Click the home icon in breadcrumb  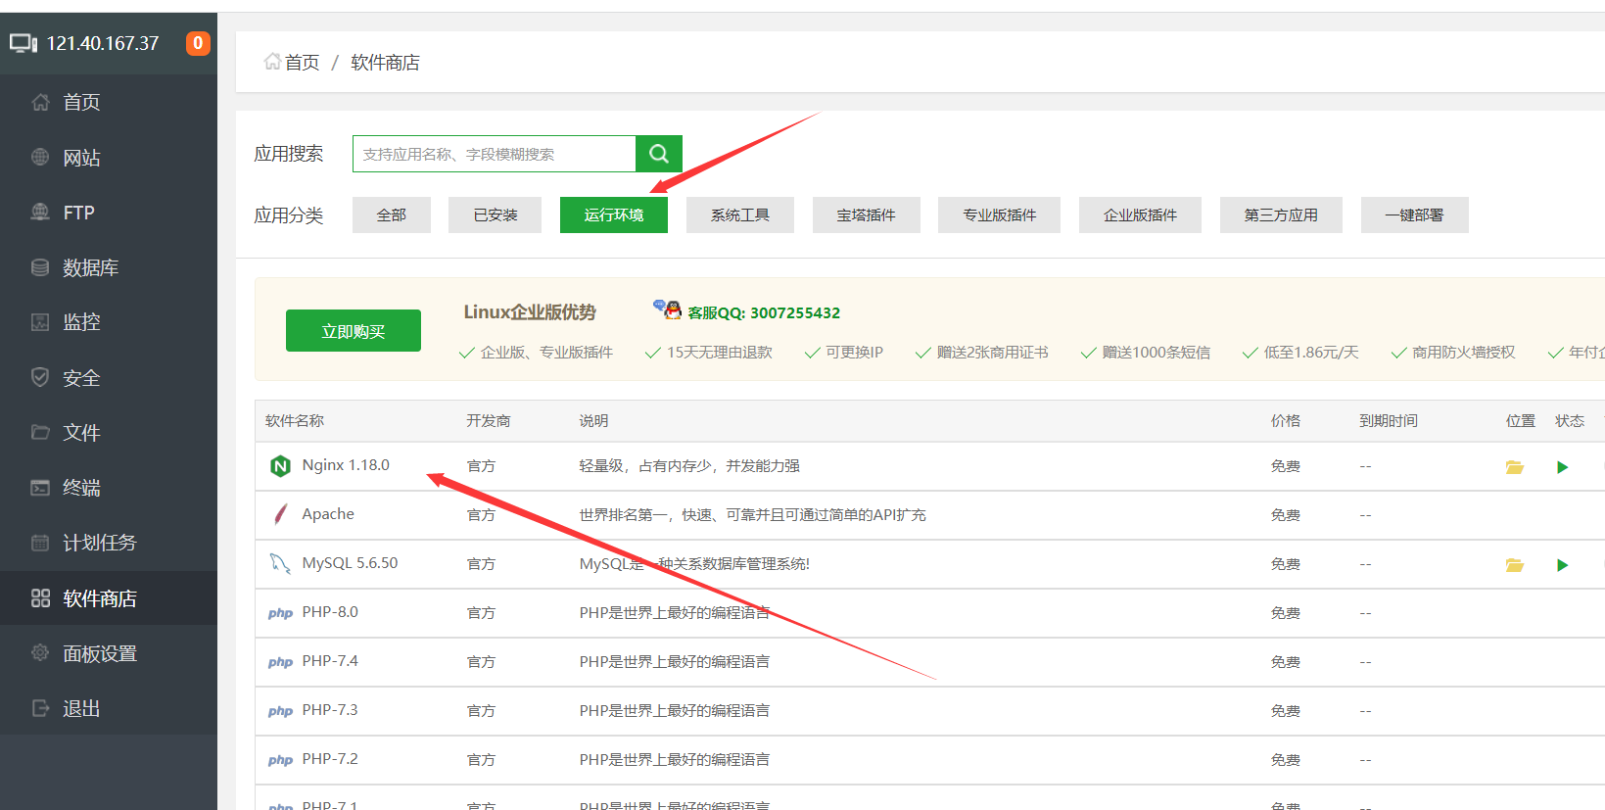(272, 62)
